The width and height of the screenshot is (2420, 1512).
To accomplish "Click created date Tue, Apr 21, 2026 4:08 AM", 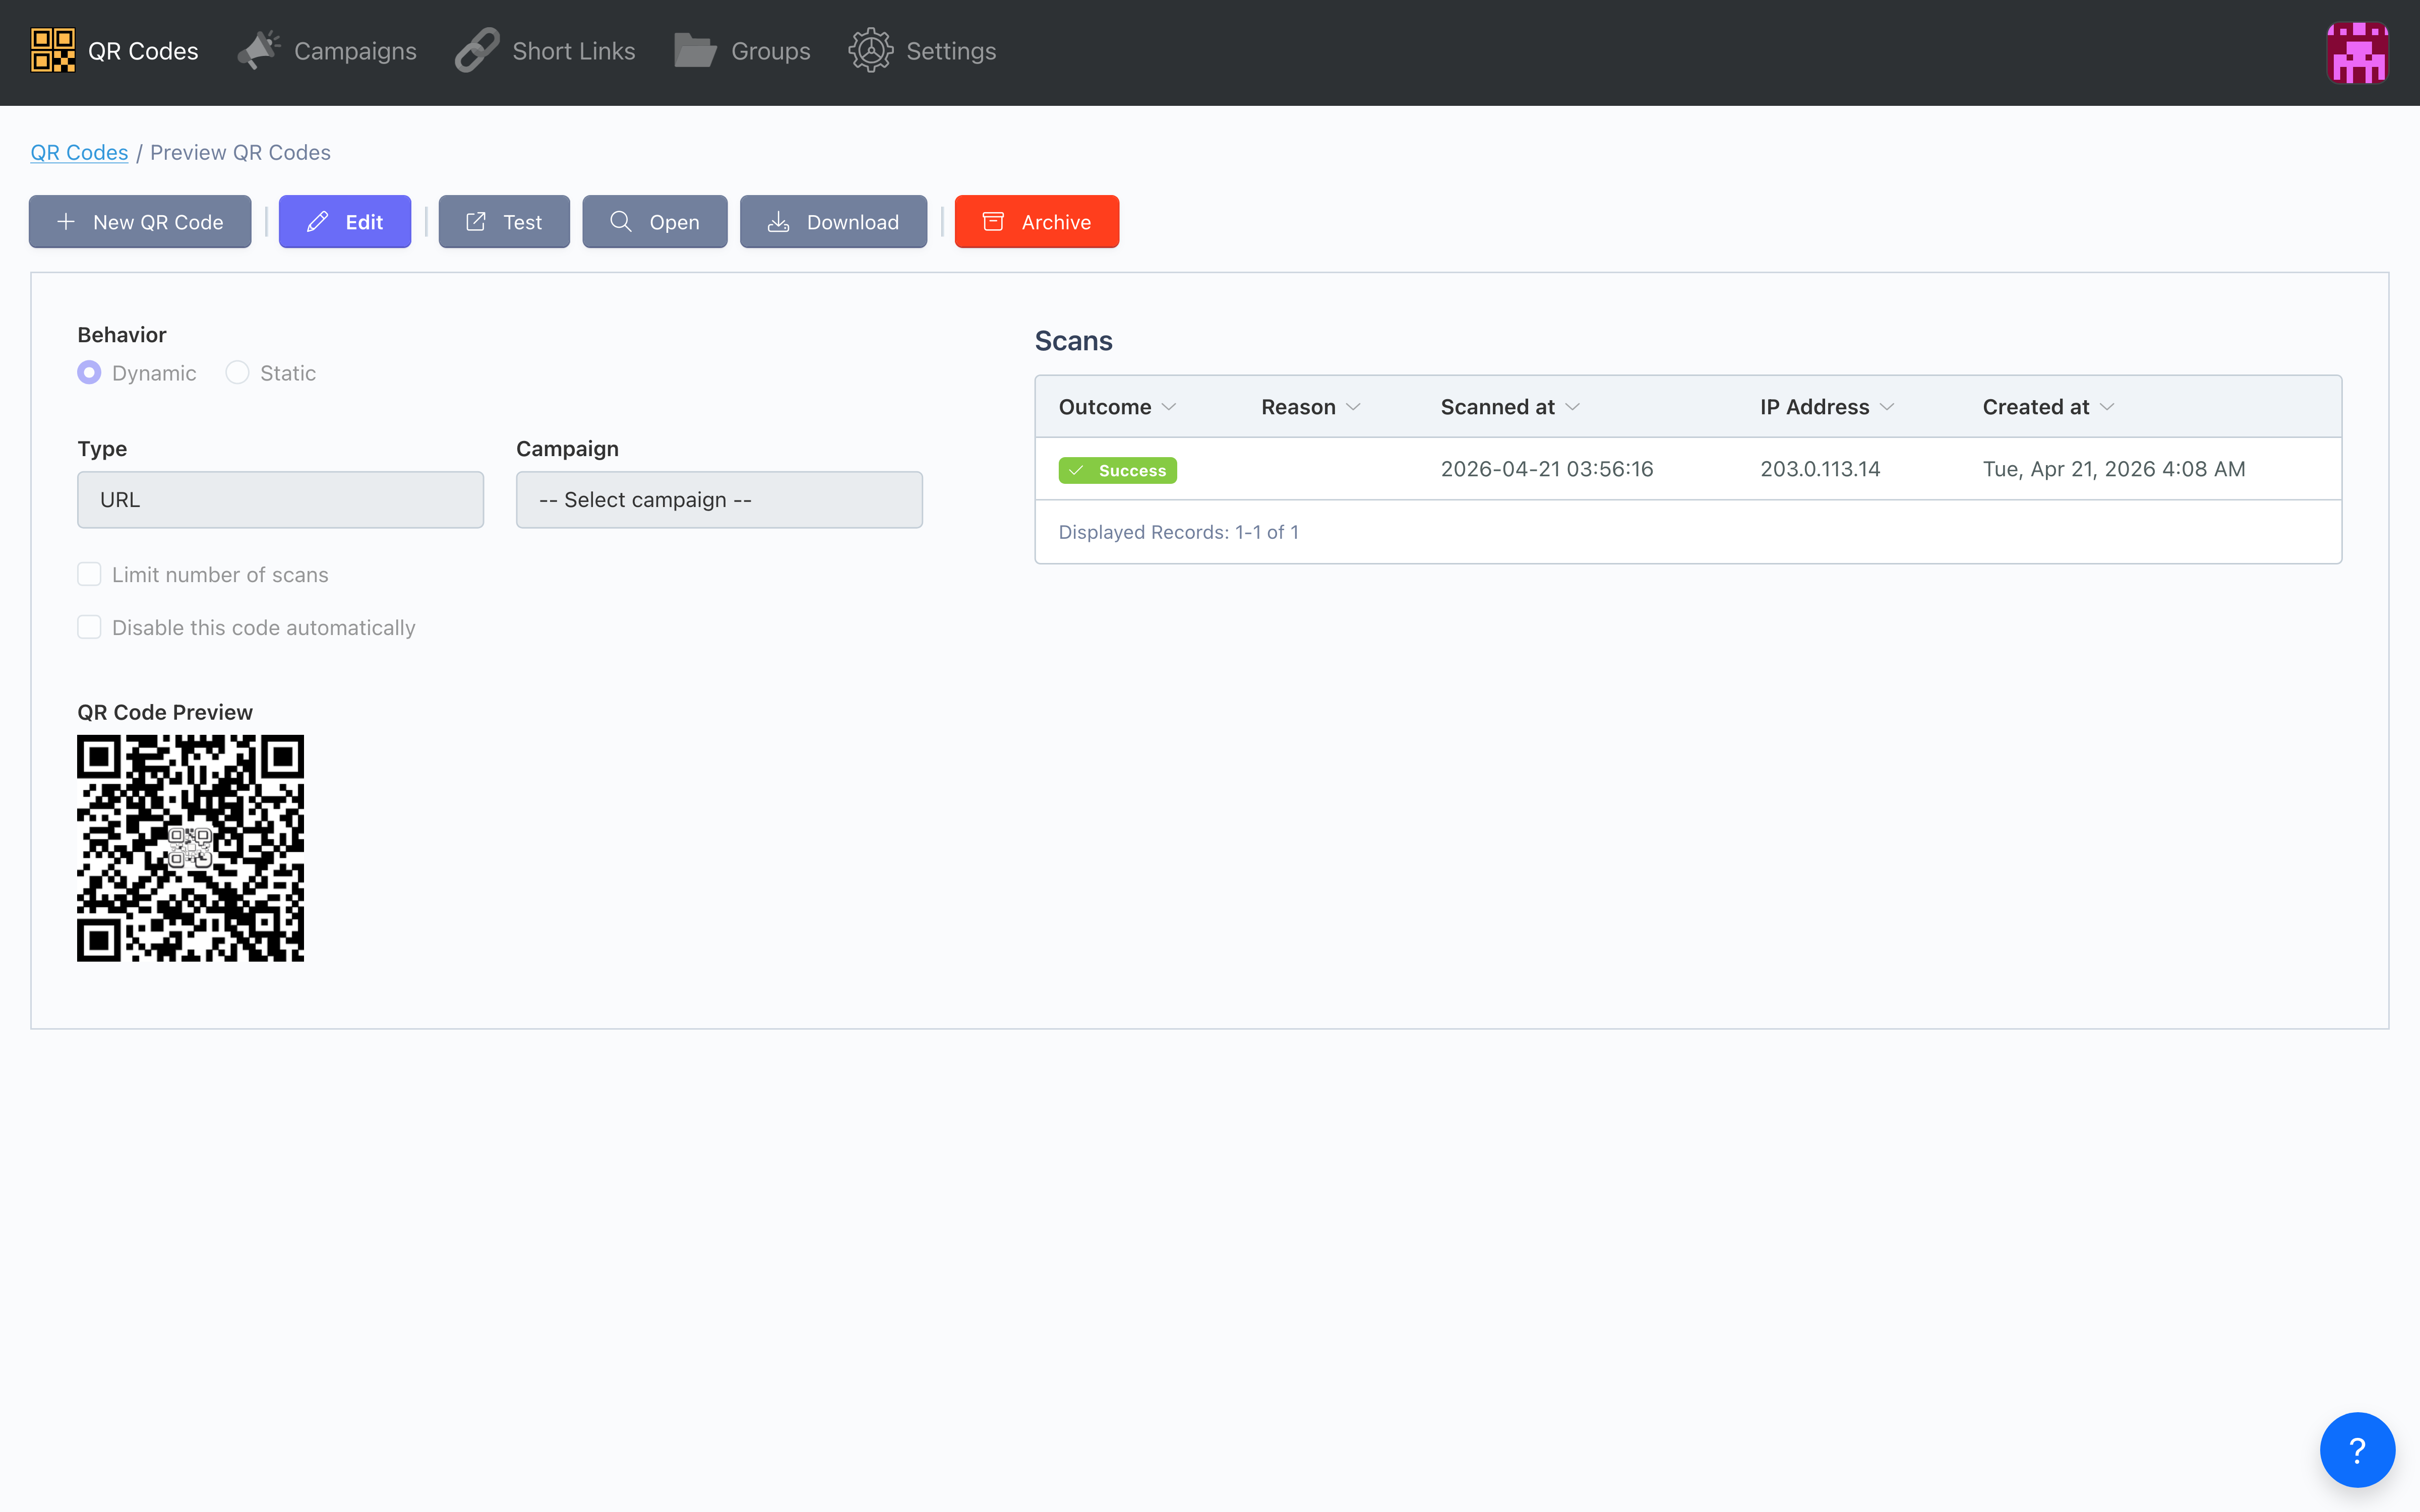I will point(2114,469).
